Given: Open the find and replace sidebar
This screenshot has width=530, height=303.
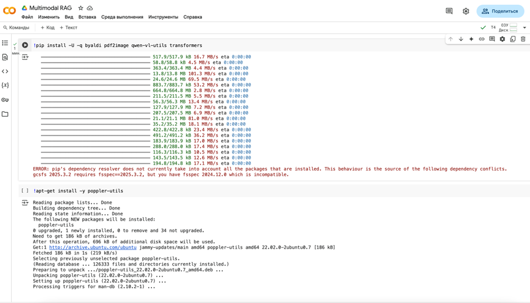Looking at the screenshot, I should [5, 57].
